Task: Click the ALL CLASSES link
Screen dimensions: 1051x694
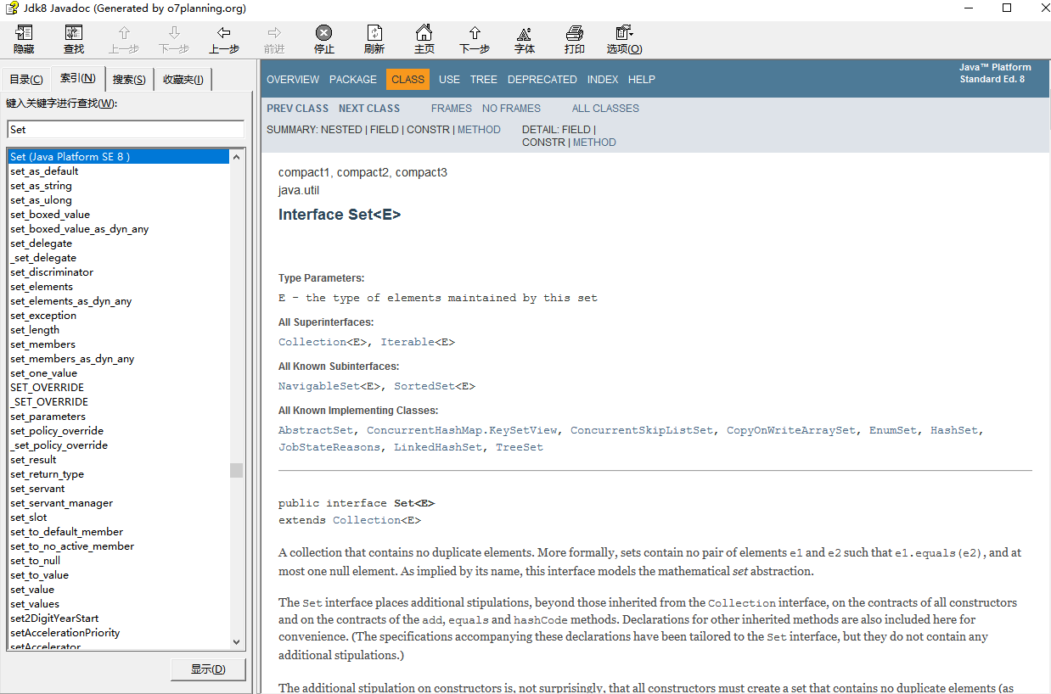Action: coord(605,108)
